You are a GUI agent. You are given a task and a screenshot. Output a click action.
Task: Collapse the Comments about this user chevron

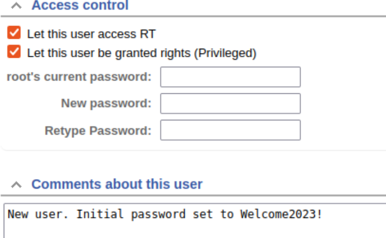(16, 184)
